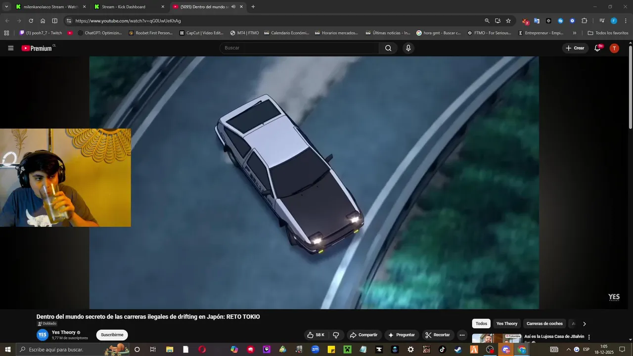633x356 pixels.
Task: Bookmark this page with star icon
Action: pos(508,21)
